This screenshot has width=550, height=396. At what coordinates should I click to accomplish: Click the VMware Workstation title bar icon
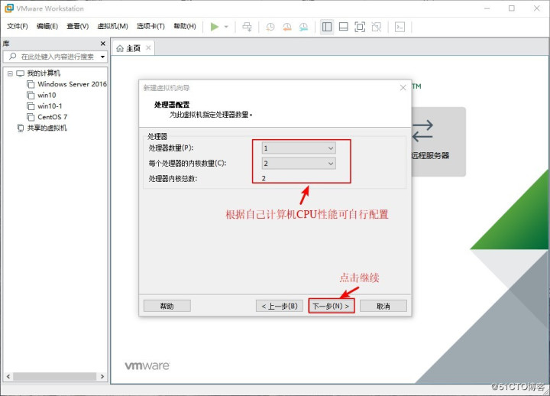(x=8, y=8)
